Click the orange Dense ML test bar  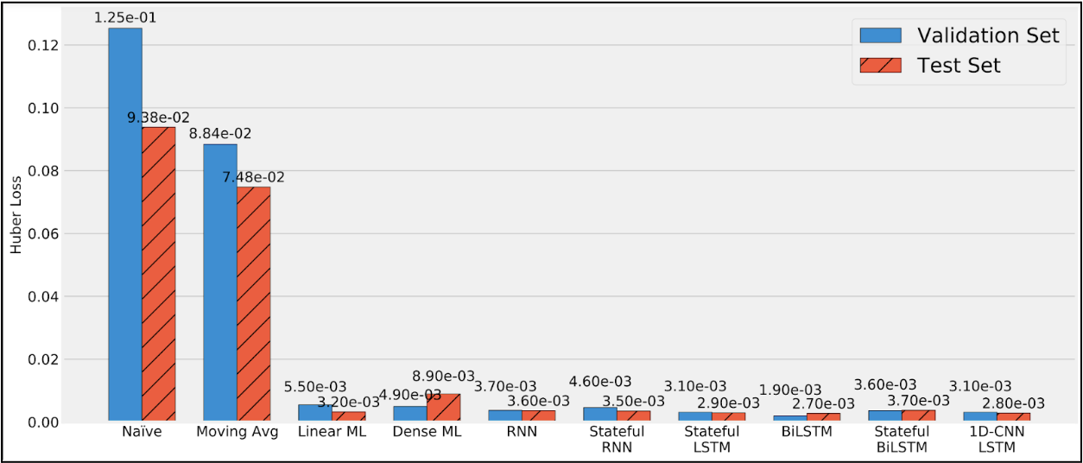point(444,408)
